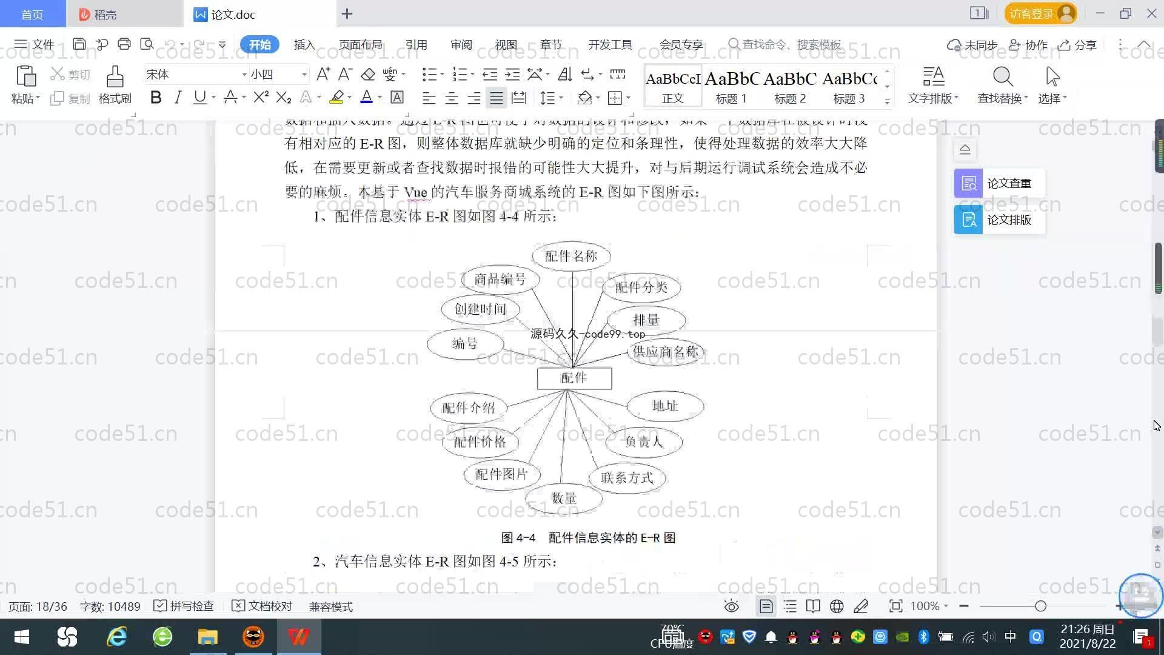Viewport: 1164px width, 655px height.
Task: Open the 论文排版 sidebar tool
Action: pyautogui.click(x=999, y=220)
